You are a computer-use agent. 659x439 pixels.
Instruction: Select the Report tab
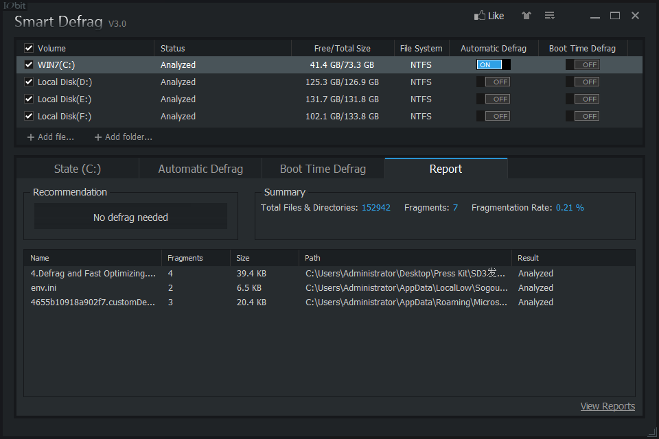coord(446,169)
